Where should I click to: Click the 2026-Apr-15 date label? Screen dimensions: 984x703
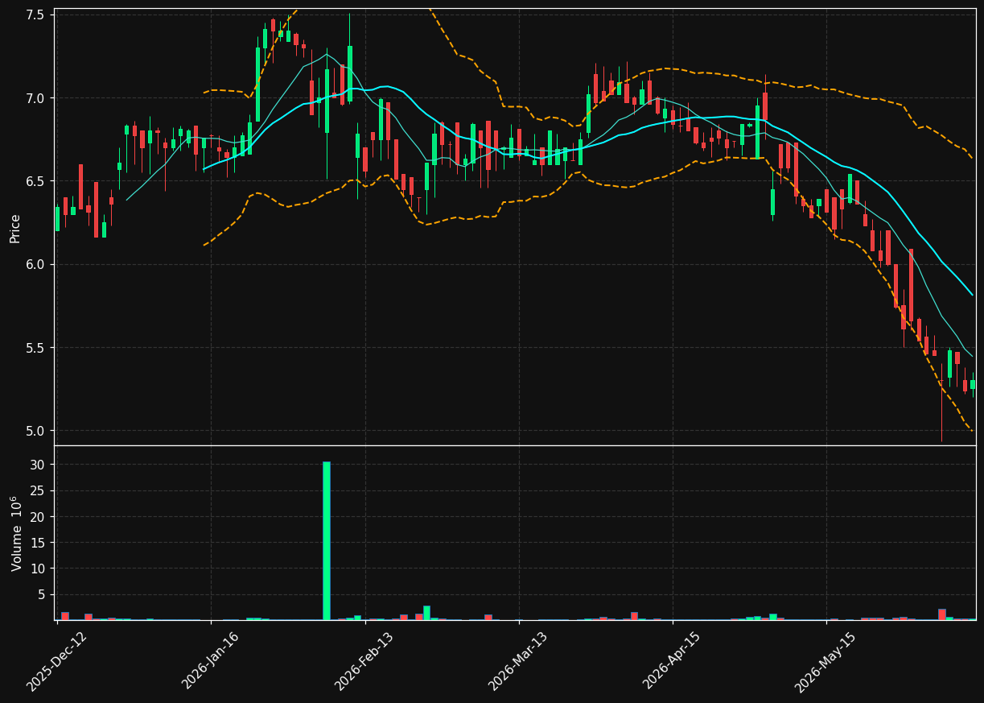pos(672,660)
